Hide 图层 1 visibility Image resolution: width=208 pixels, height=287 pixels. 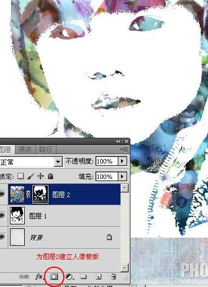(2, 216)
